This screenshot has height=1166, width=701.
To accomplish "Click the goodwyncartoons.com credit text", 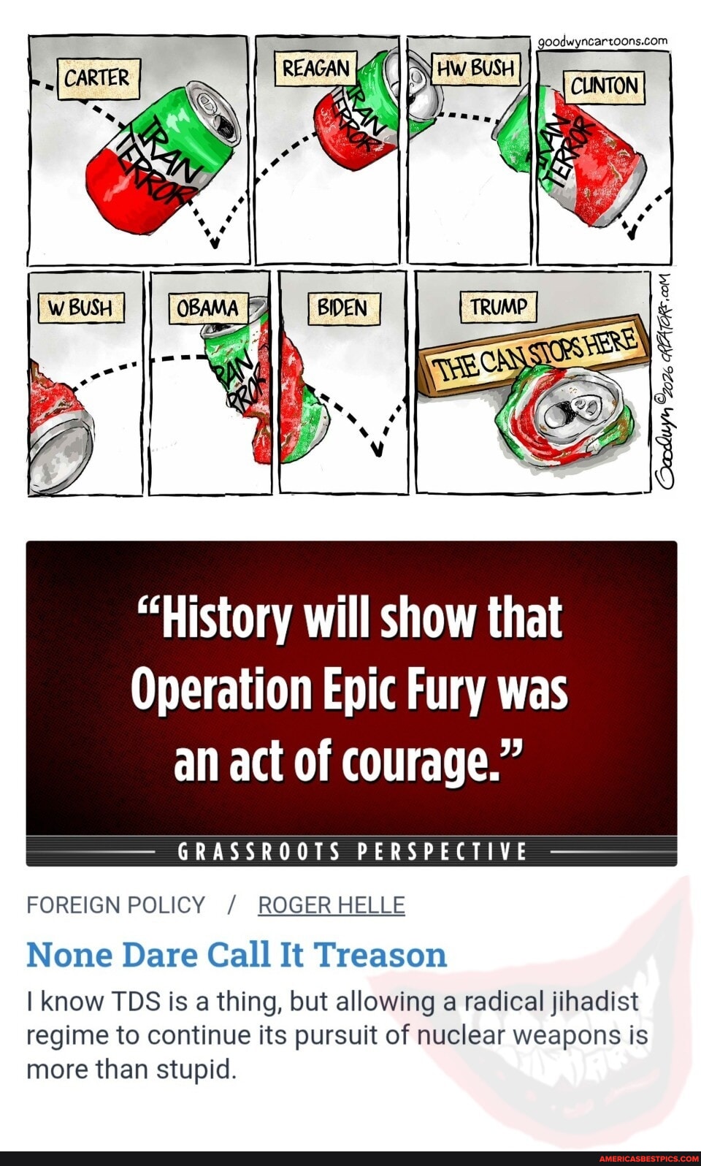I will coord(602,41).
